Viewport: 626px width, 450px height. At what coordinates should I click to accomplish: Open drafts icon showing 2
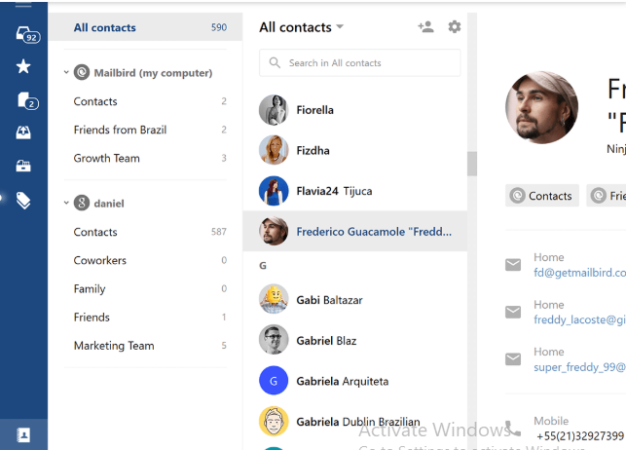[x=27, y=100]
